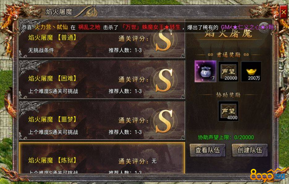The image size is (289, 184).
Task: Click the 协助声望上限 0/20000 progress text
Action: click(x=226, y=137)
